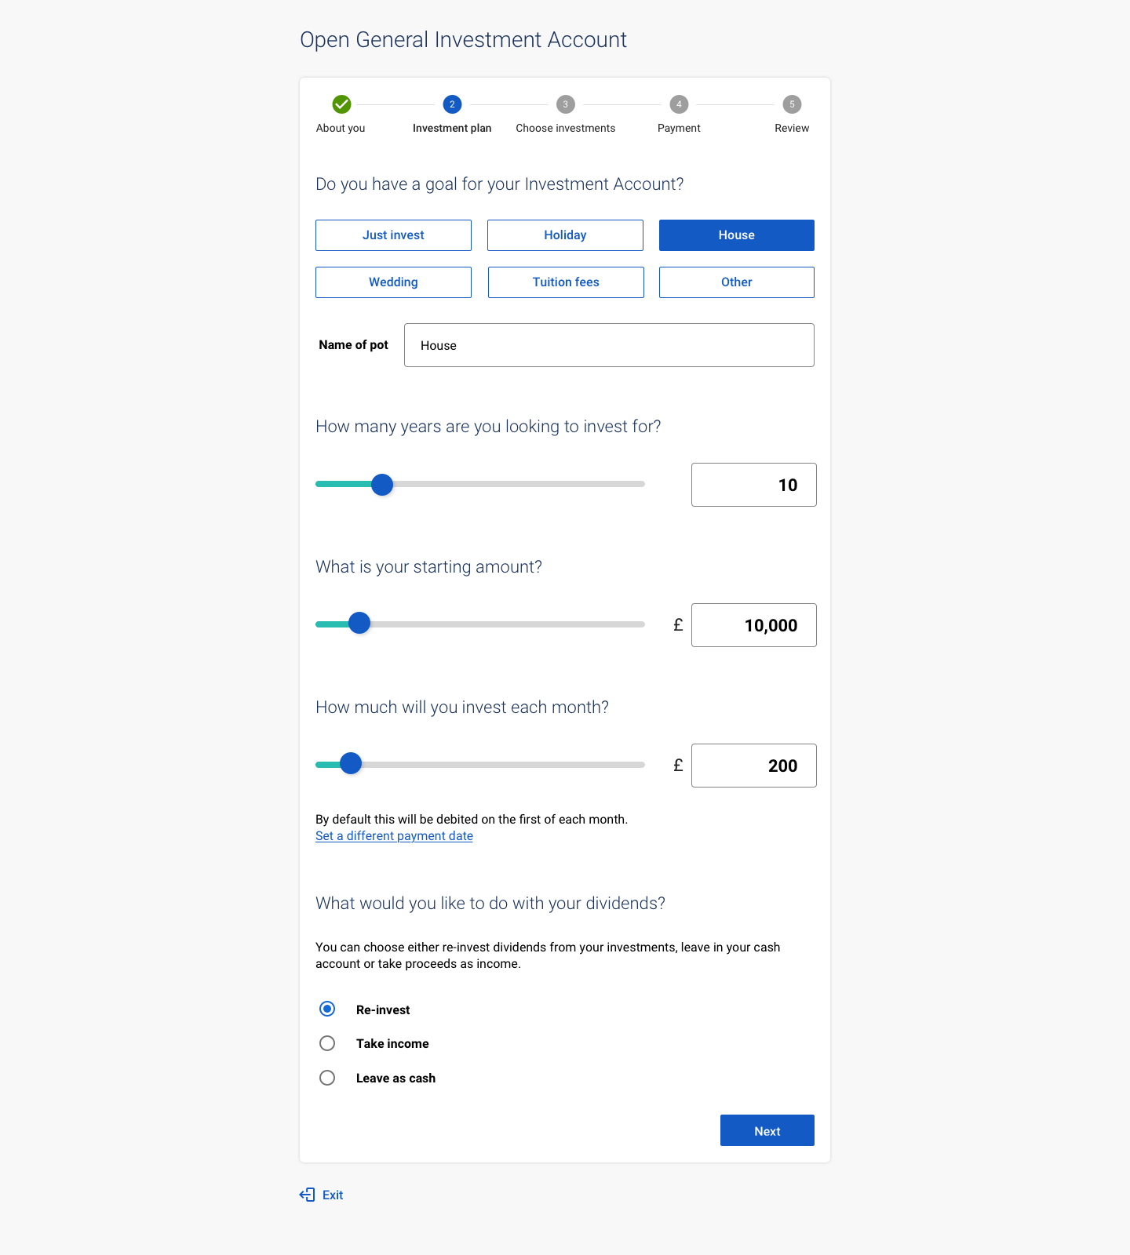Choose the Tuition fees goal
The height and width of the screenshot is (1255, 1130).
pos(566,282)
